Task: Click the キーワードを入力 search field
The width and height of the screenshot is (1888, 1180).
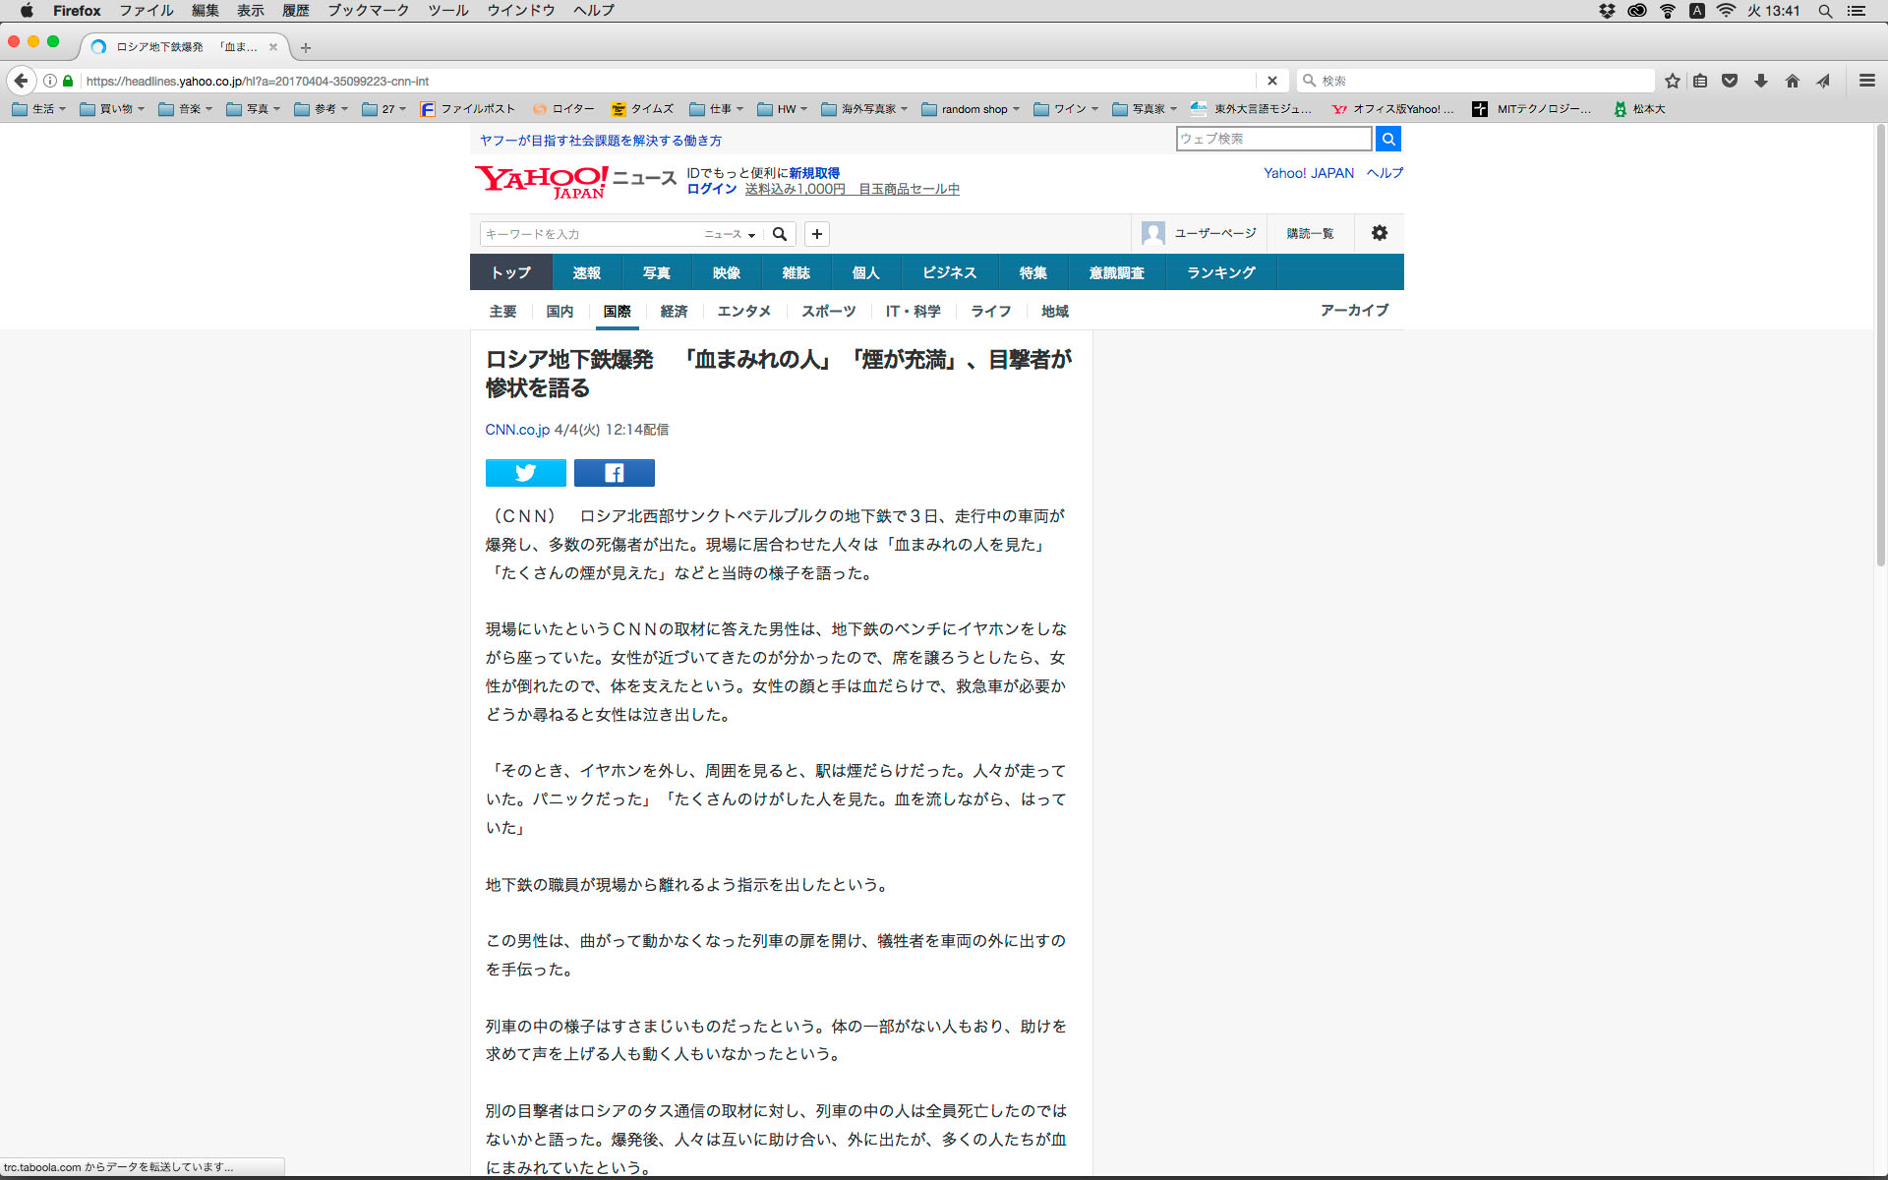Action: click(588, 234)
